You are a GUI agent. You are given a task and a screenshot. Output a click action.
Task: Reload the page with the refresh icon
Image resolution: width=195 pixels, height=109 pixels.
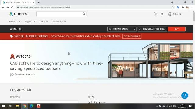click(12, 7)
